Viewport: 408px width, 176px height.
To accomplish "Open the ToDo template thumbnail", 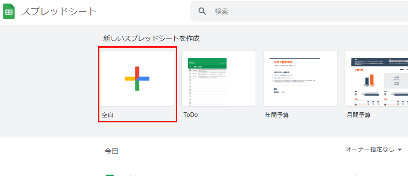I will pyautogui.click(x=218, y=78).
